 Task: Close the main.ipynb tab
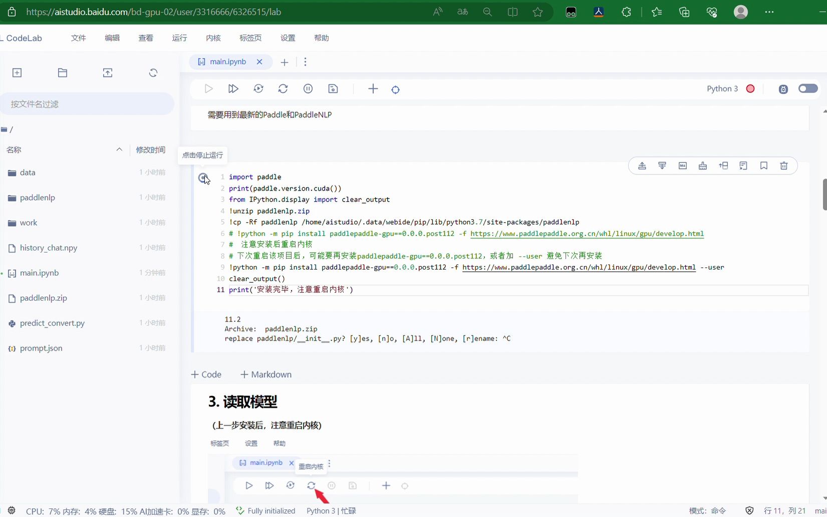click(259, 62)
